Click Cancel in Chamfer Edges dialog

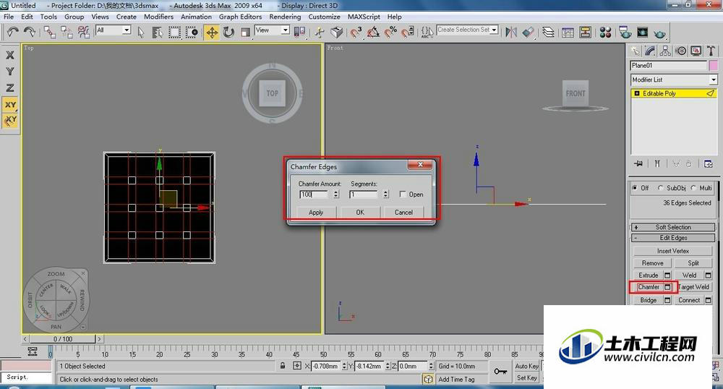click(x=403, y=212)
